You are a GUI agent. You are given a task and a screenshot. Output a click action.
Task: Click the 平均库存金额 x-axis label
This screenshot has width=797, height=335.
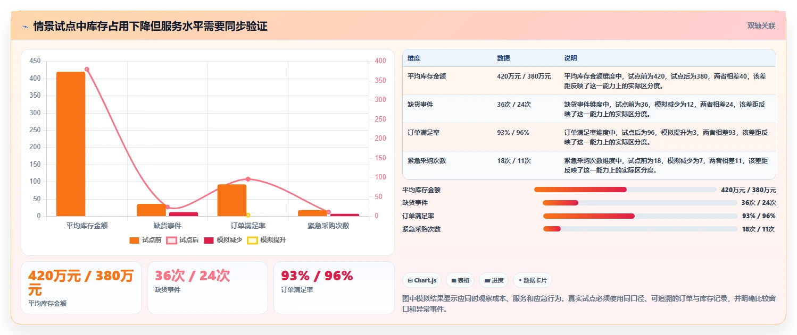[x=87, y=226]
